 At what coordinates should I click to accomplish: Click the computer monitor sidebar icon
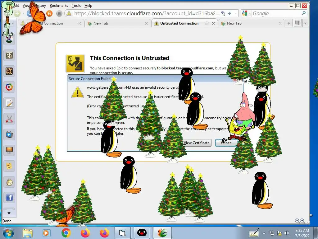tap(9, 150)
